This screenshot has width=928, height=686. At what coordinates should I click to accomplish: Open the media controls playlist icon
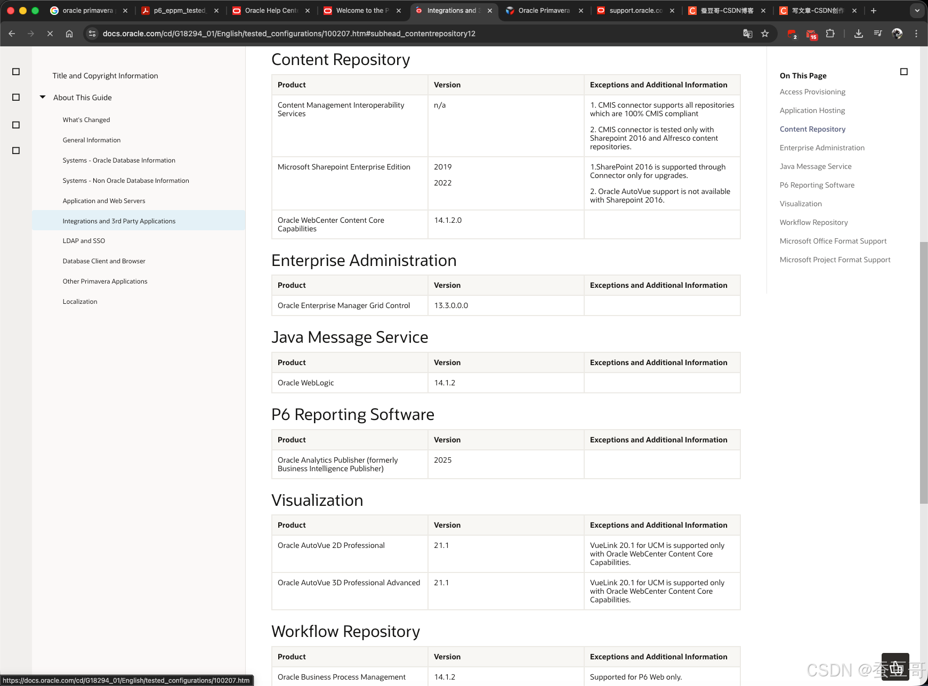coord(878,34)
